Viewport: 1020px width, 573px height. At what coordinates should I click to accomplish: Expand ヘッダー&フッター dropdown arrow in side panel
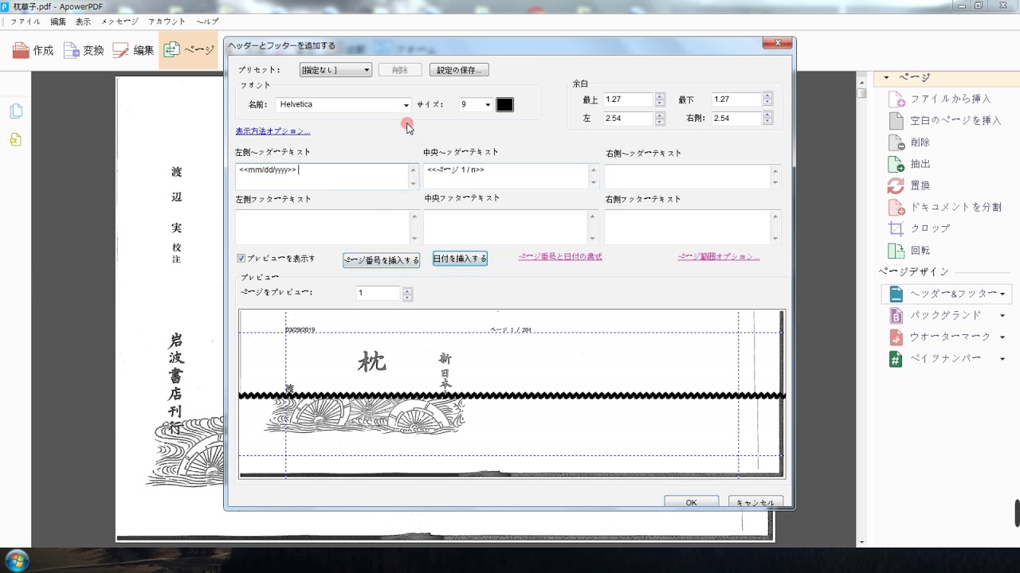coord(1002,294)
